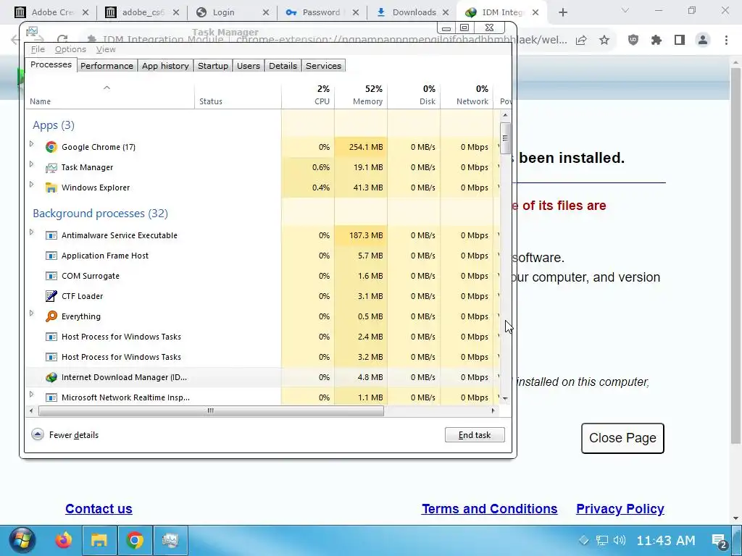
Task: Select the Host Process for Windows Tasks 2.4 MB row
Action: (x=262, y=337)
